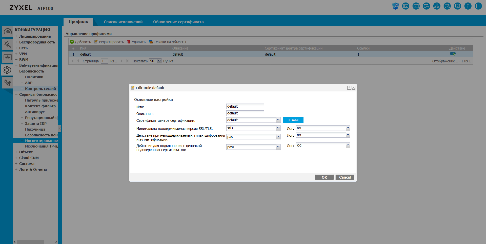Screen dimensions: 486x244
Task: Expand the Лицензирование tree node
Action: (16, 36)
